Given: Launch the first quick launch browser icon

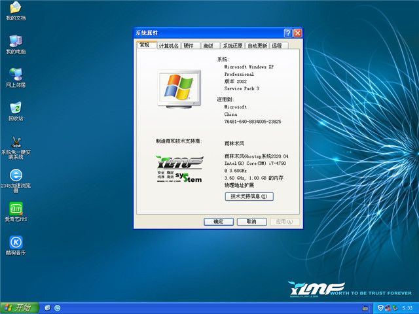Looking at the screenshot, I should (48, 308).
